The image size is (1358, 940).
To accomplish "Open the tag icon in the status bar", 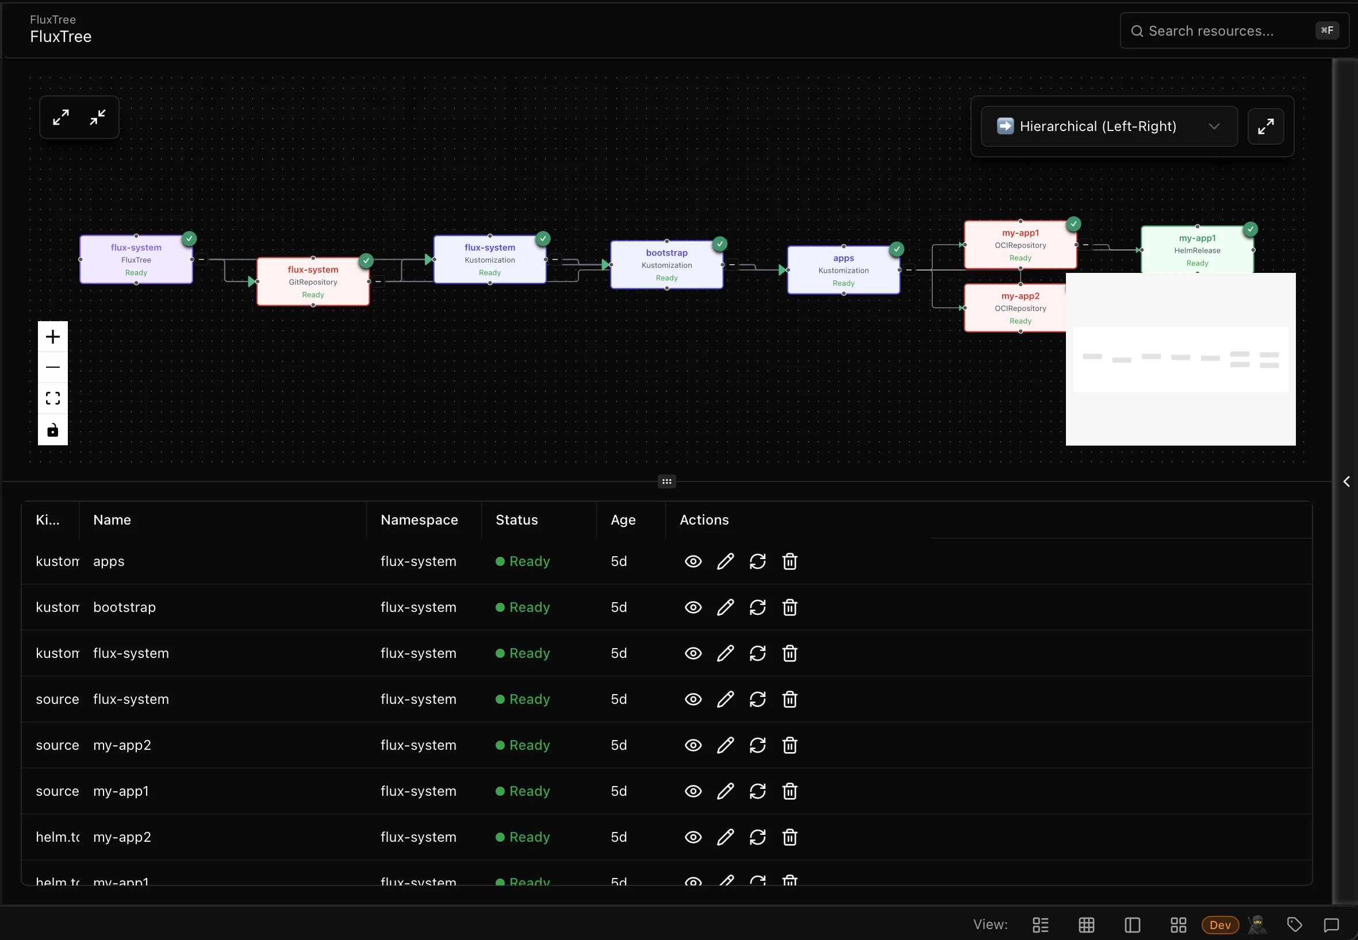I will tap(1294, 925).
